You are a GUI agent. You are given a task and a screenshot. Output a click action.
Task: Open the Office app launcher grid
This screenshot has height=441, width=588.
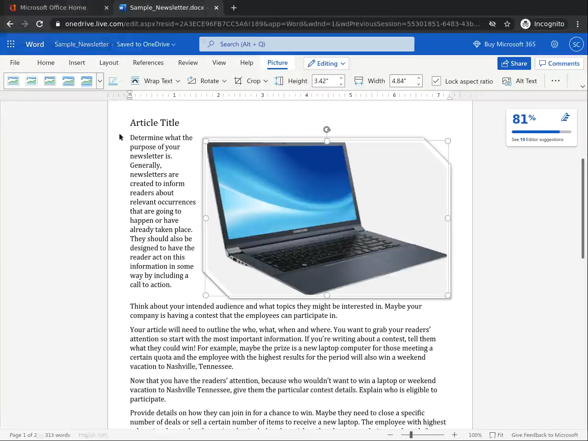pos(11,44)
